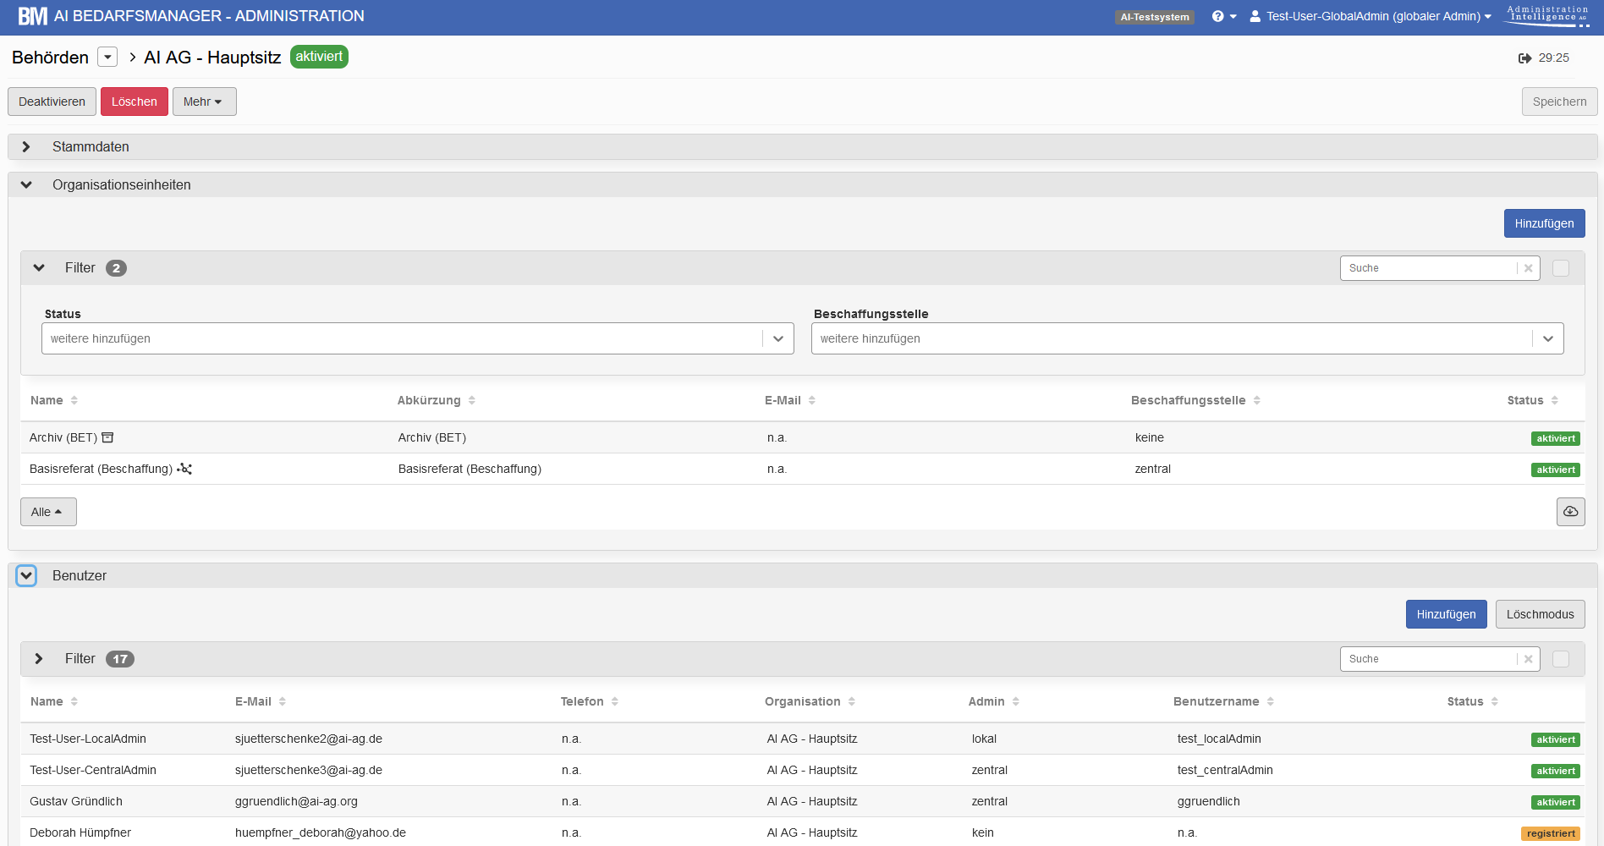
Task: Click Hinzufügen in Organisationseinheiten section
Action: point(1544,223)
